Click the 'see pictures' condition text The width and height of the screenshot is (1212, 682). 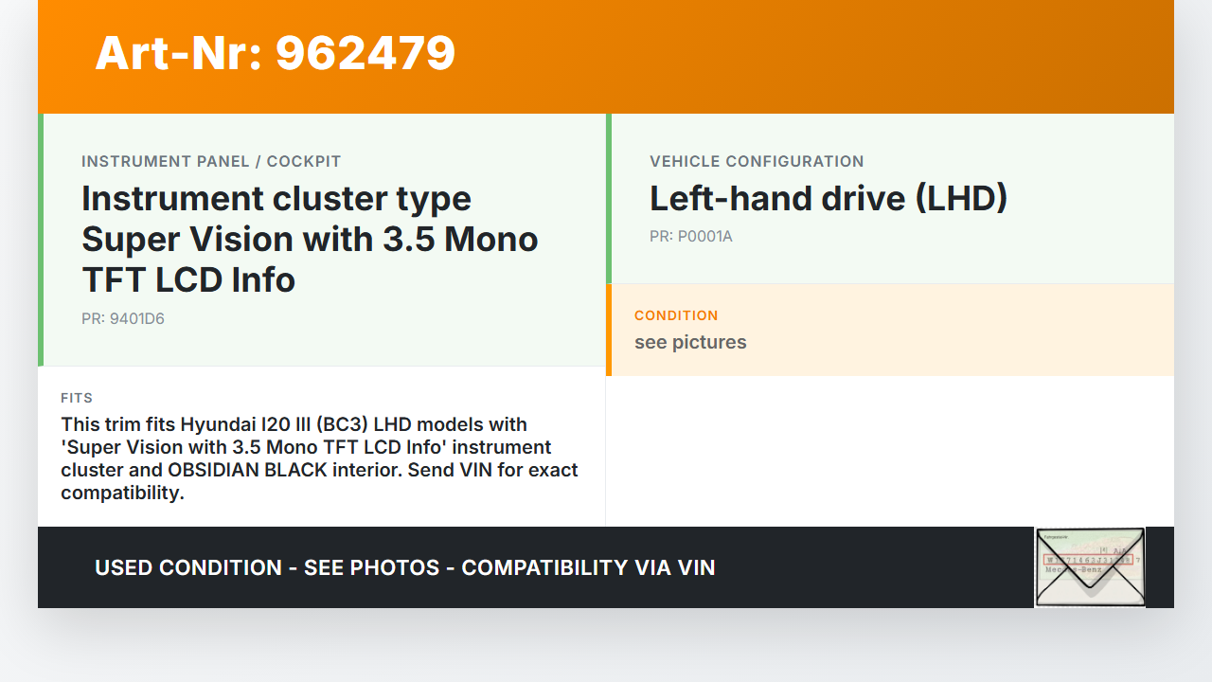[690, 342]
